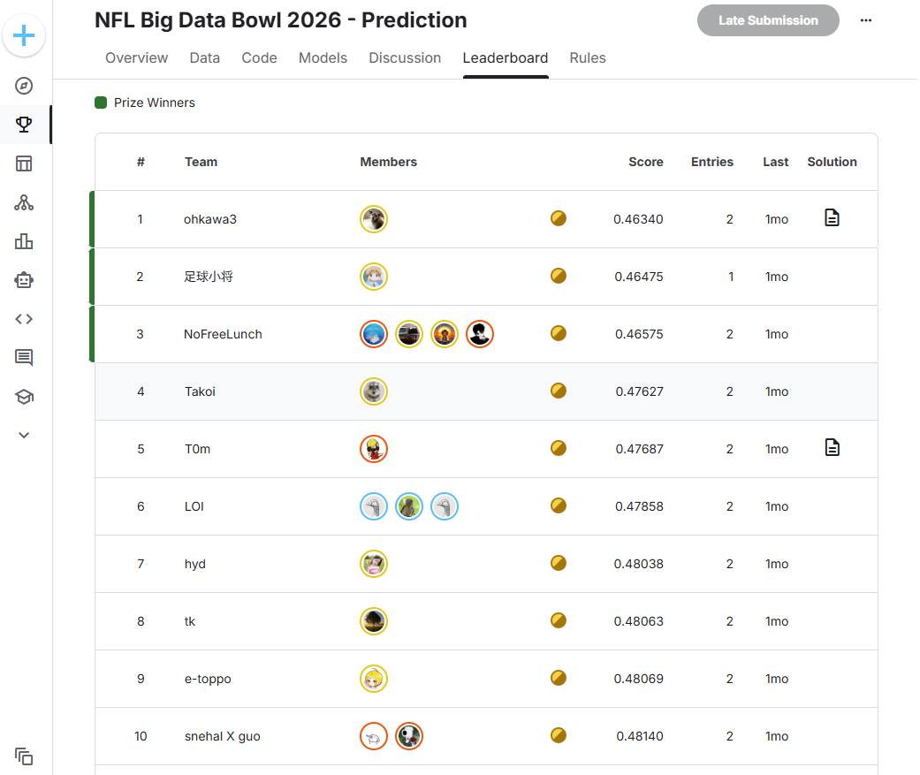Open the Home compass icon
Screen dimensions: 920x775
click(x=24, y=86)
